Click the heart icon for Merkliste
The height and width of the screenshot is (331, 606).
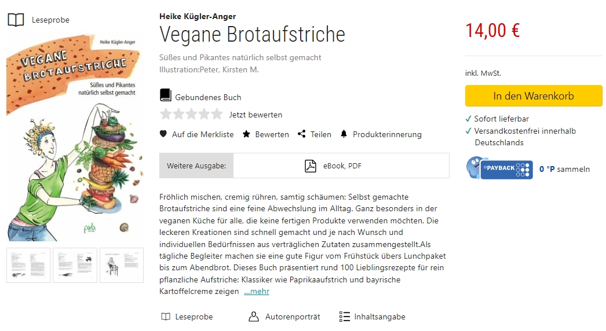tap(163, 134)
